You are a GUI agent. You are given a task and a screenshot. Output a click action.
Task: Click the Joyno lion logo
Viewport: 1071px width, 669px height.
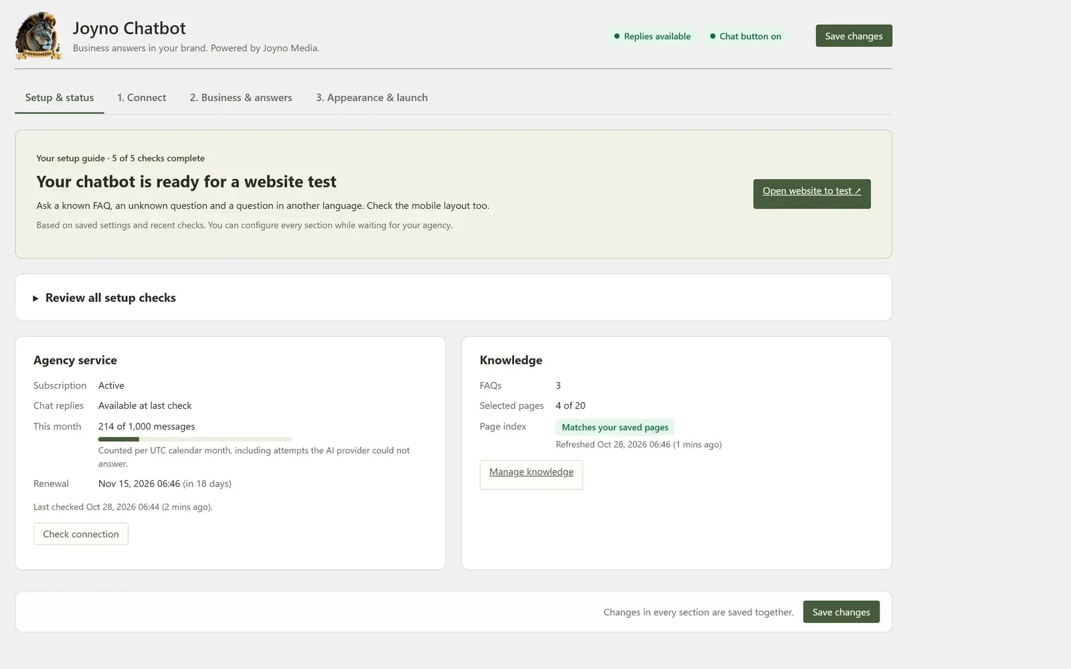click(39, 36)
